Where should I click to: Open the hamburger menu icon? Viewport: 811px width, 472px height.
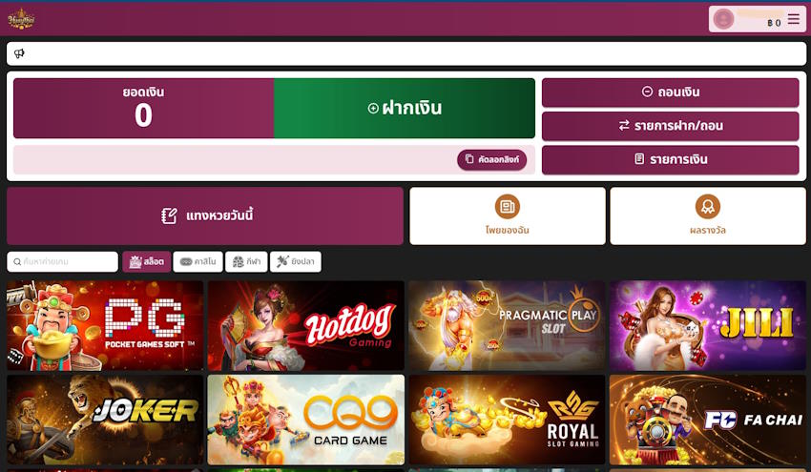coord(794,19)
